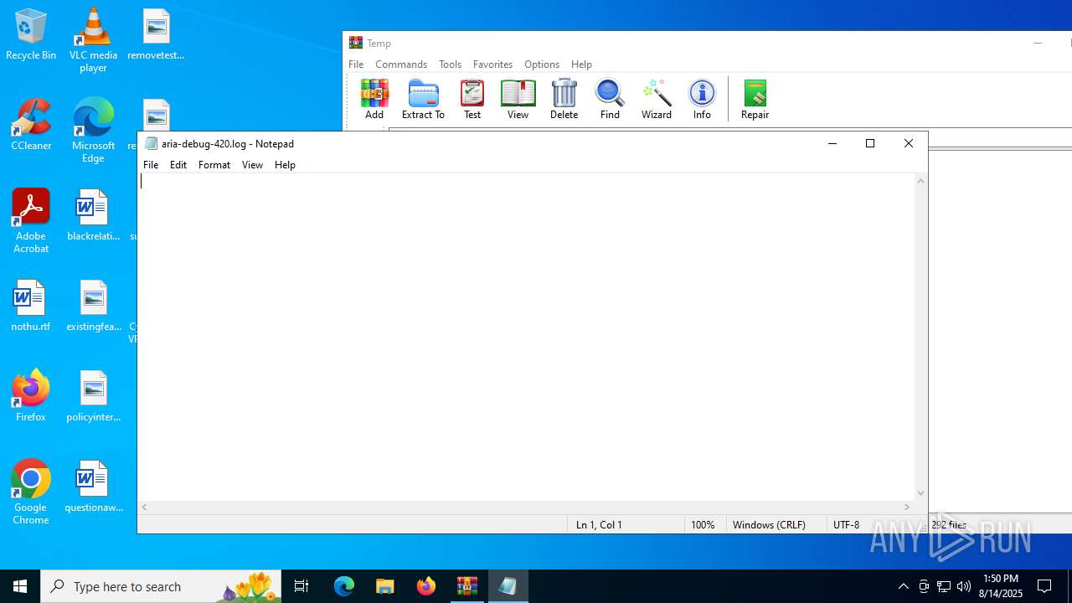Viewport: 1072px width, 603px height.
Task: Open WinRAR Tools menu
Action: click(x=450, y=64)
